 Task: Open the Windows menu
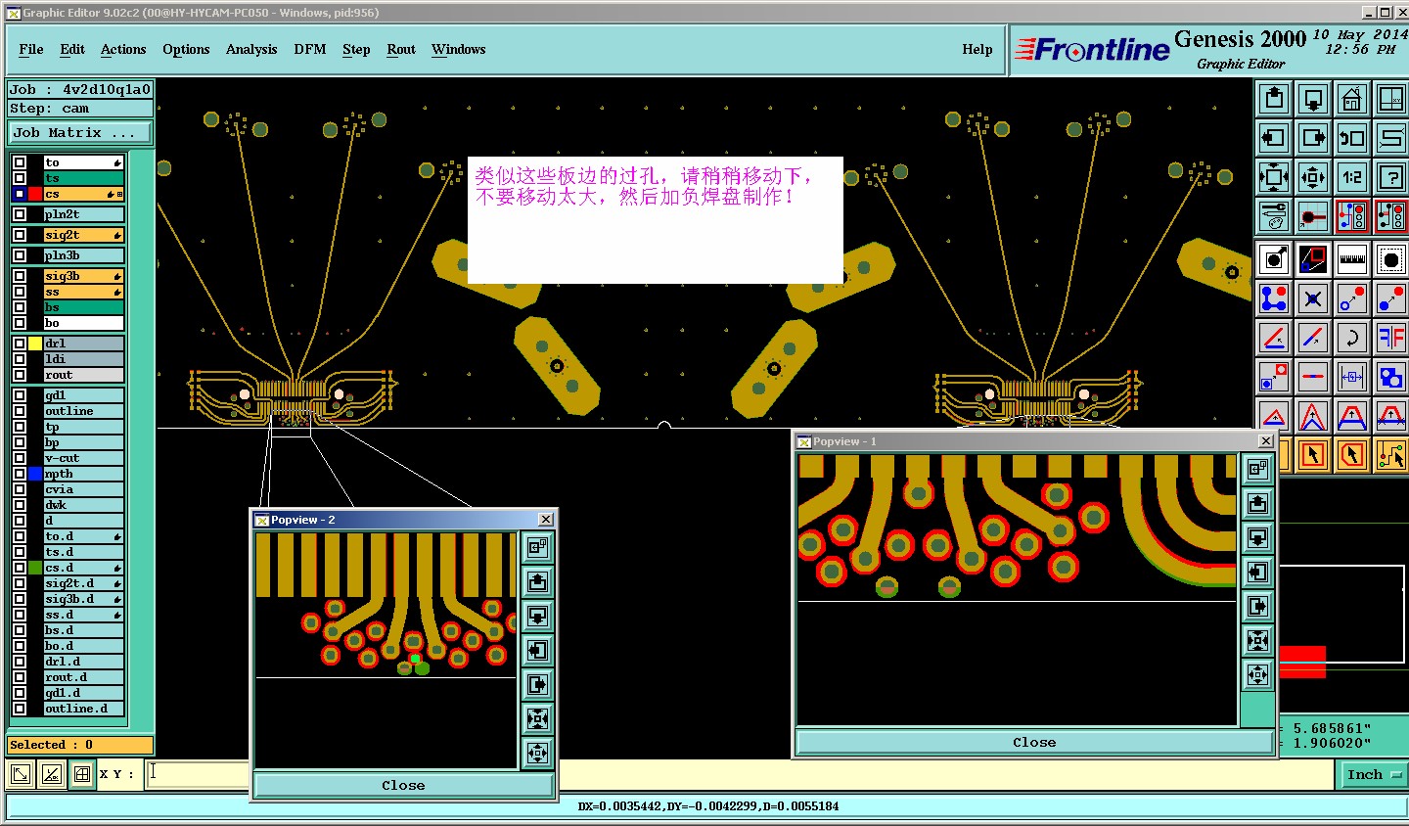point(459,49)
